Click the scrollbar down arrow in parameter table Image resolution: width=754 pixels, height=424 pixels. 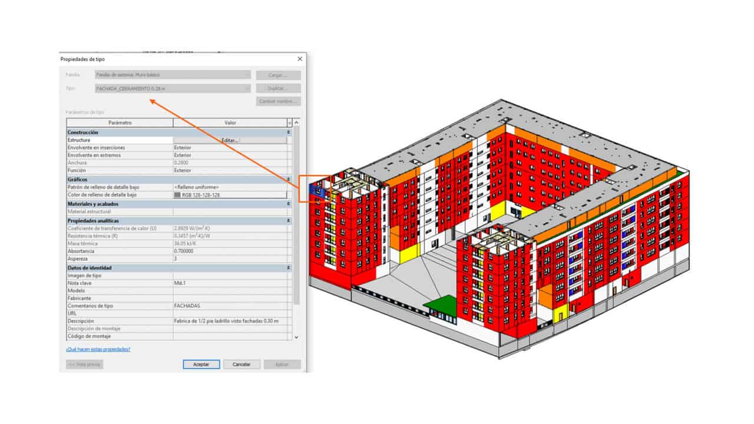tap(296, 337)
